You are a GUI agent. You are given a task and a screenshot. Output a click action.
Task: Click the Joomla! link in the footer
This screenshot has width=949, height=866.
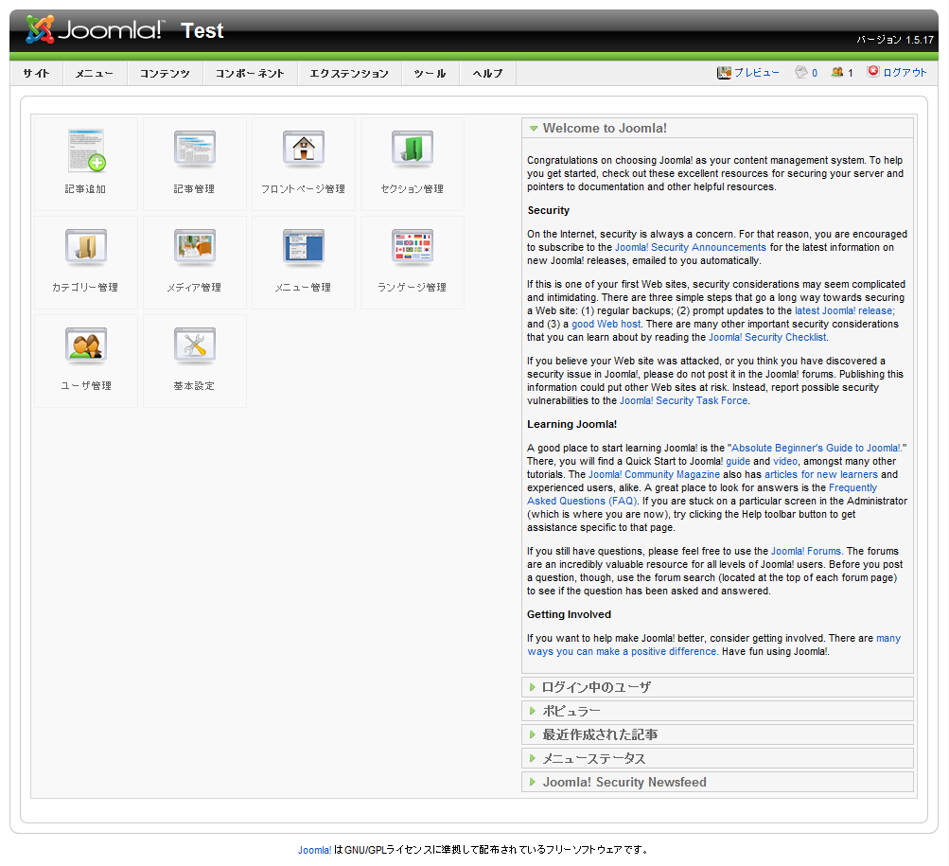click(x=315, y=850)
